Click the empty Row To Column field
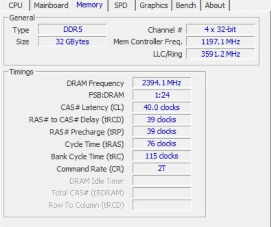This screenshot has height=227, width=271. click(x=161, y=205)
